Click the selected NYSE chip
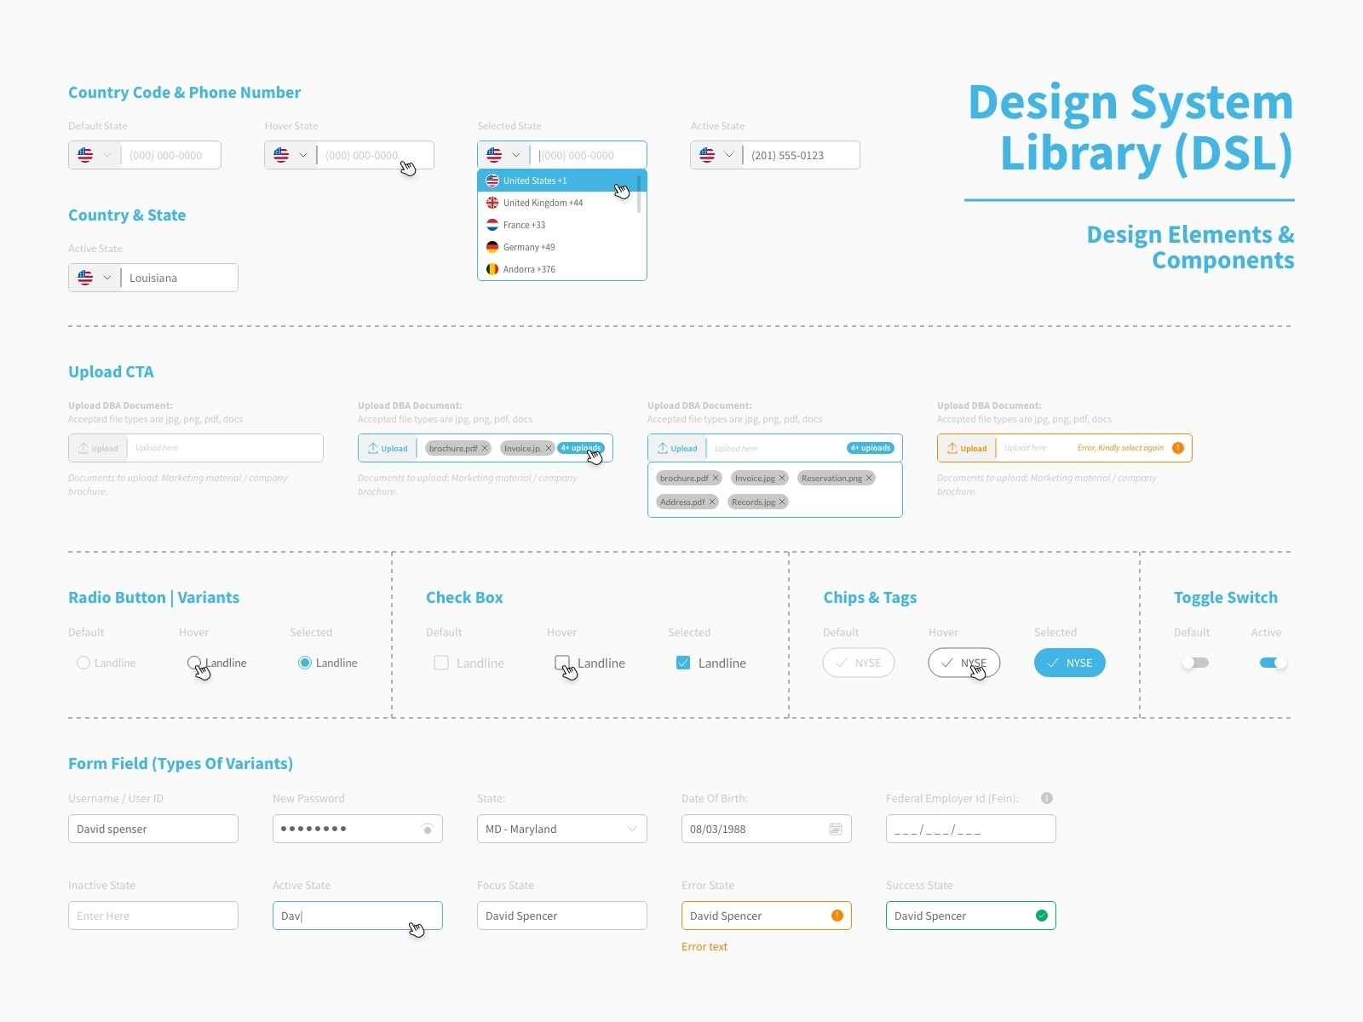This screenshot has height=1022, width=1363. click(x=1069, y=663)
